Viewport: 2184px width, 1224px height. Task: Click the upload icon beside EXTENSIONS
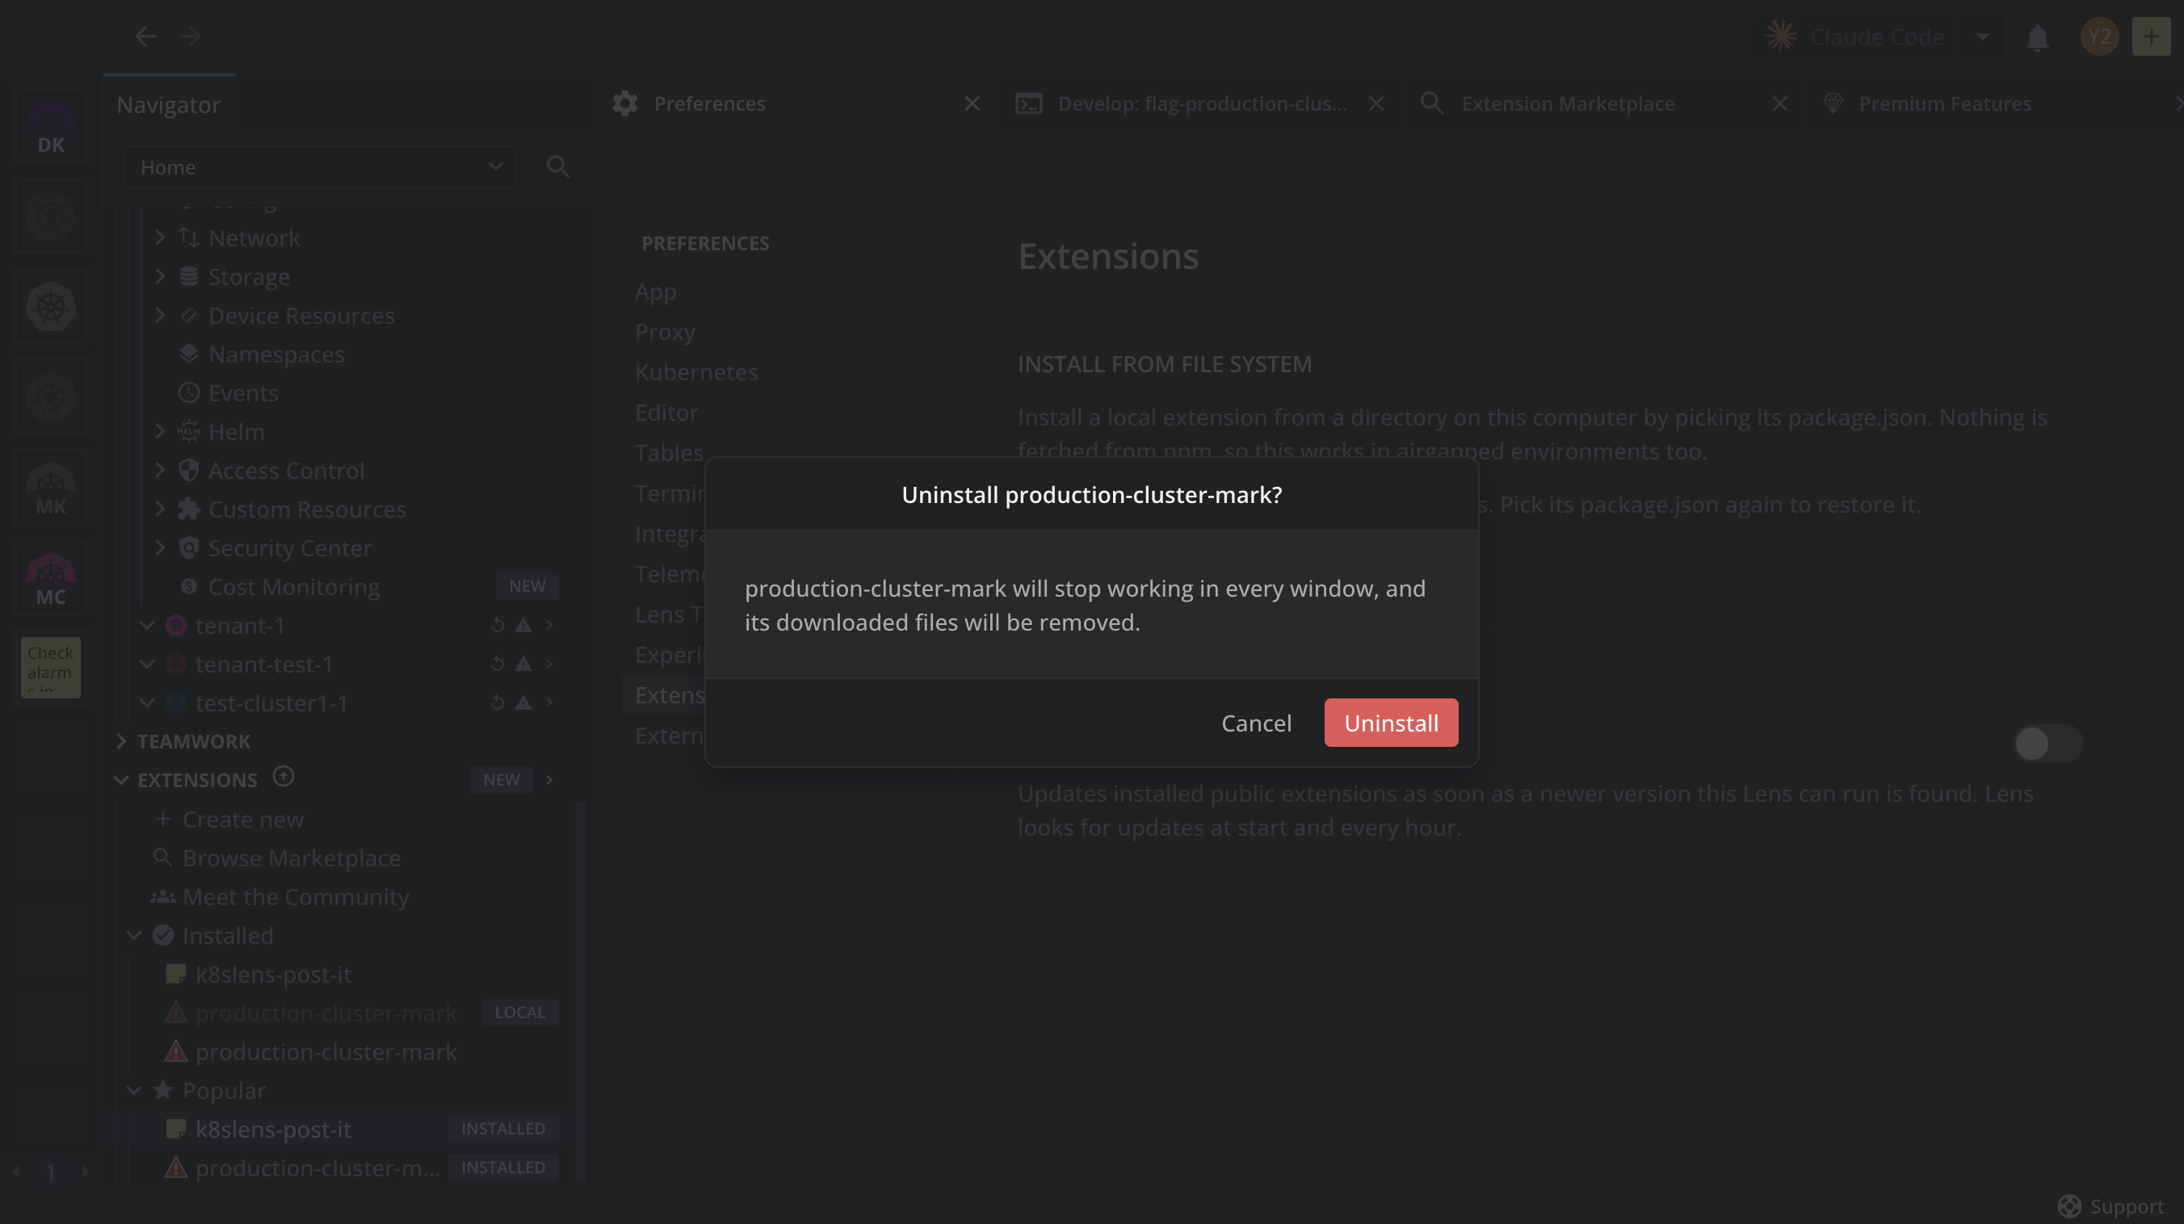click(x=283, y=777)
